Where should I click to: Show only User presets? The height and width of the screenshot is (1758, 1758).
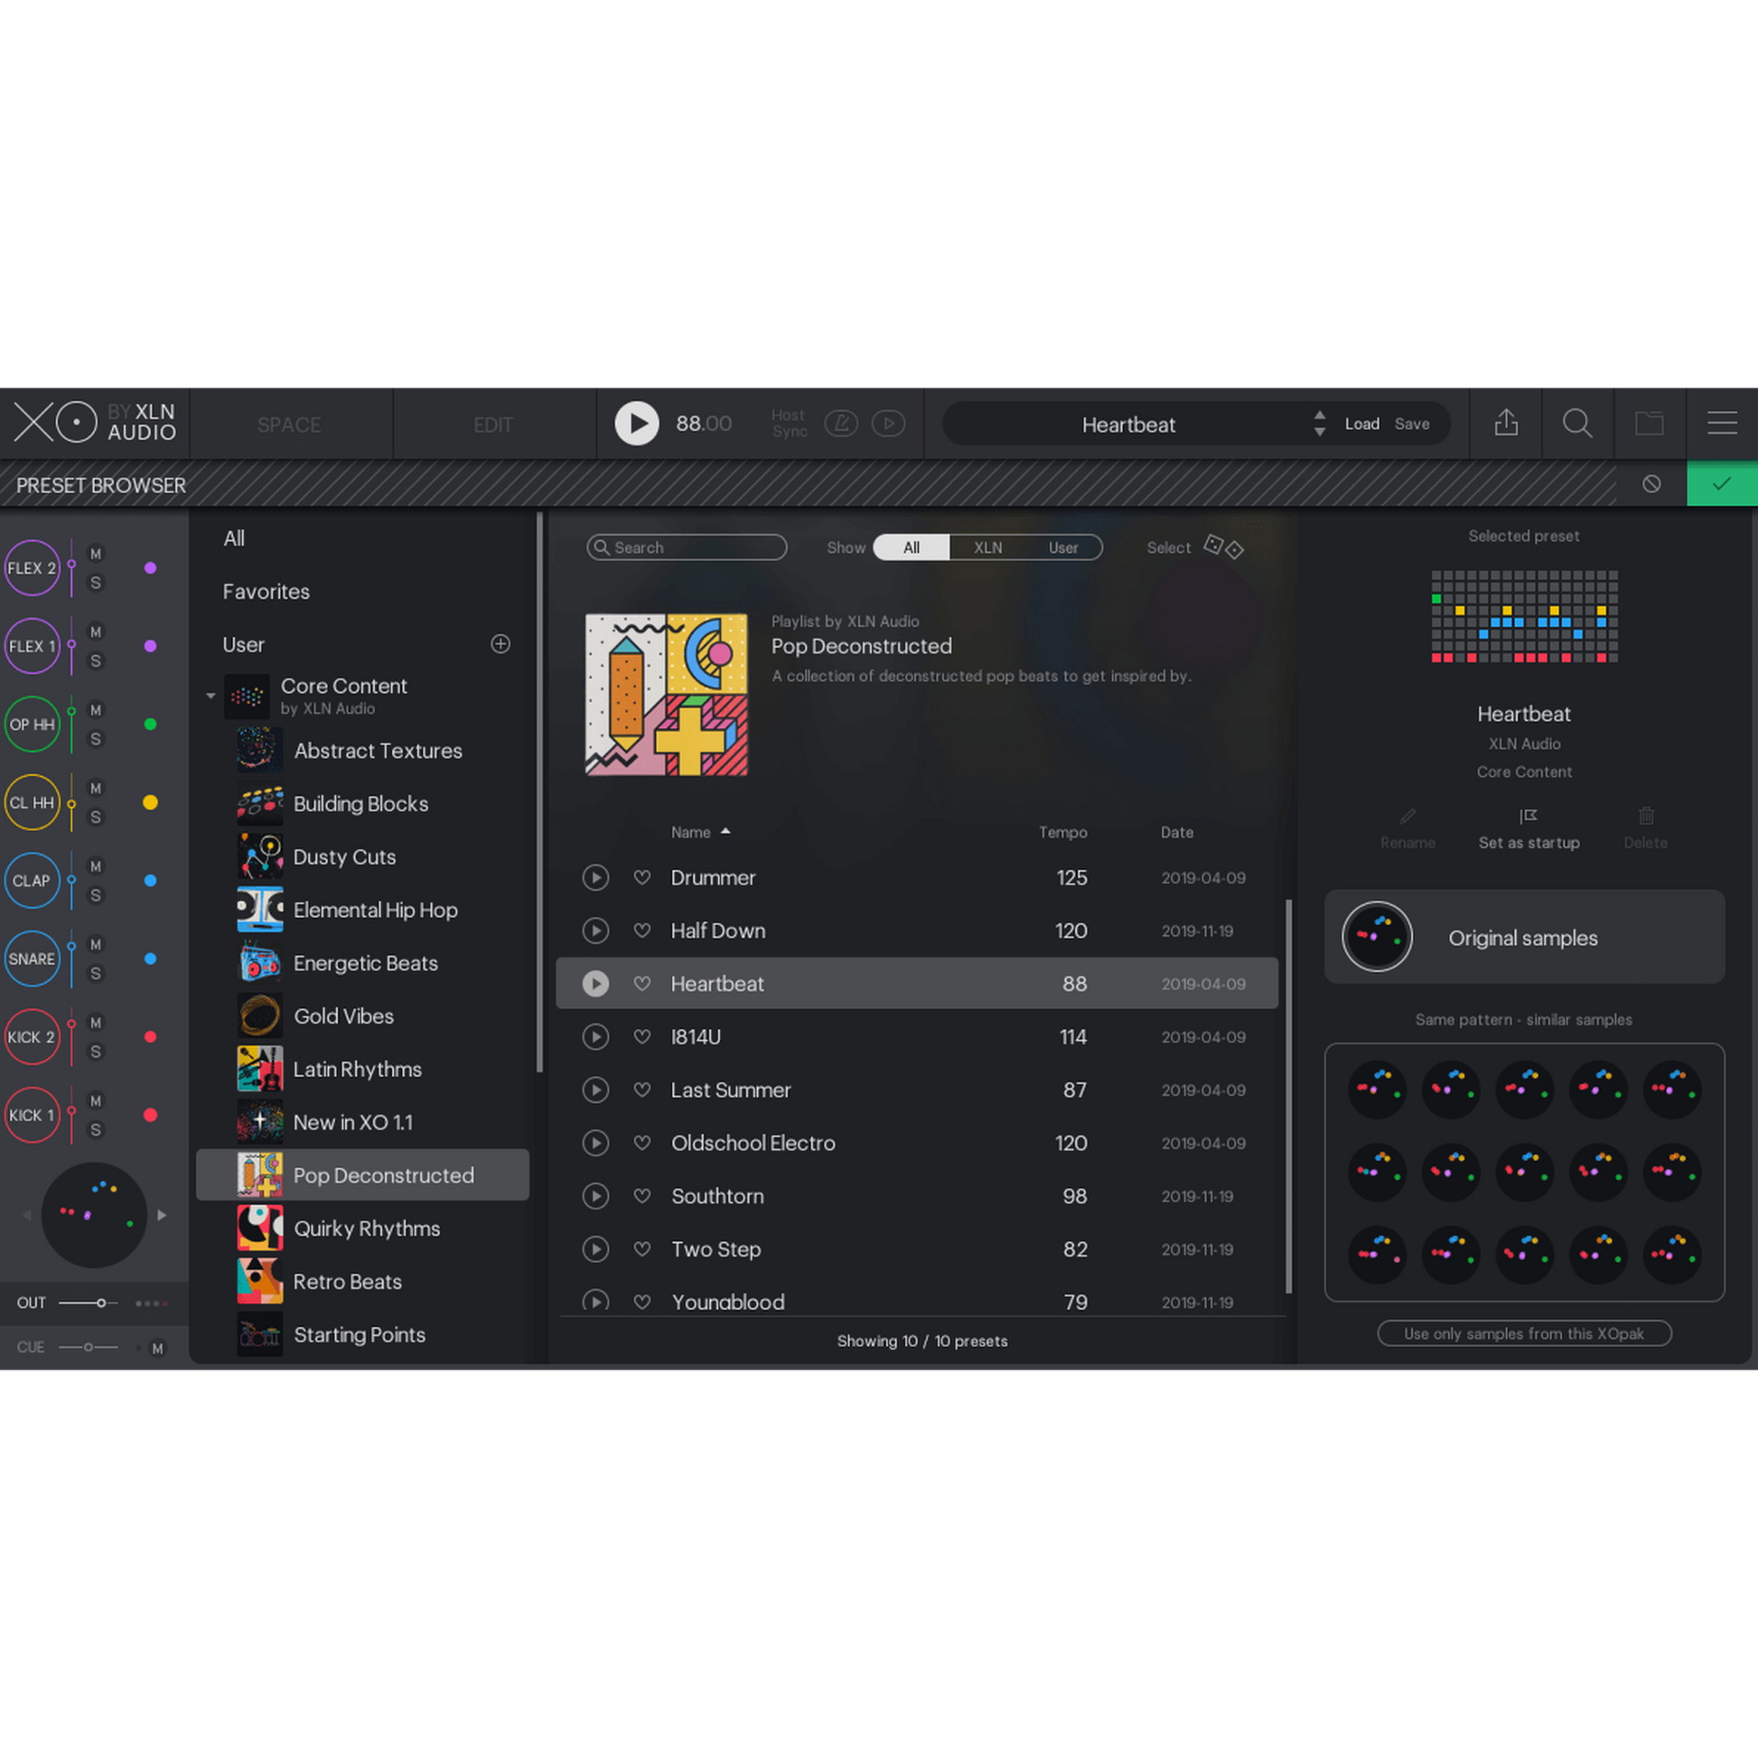1062,547
